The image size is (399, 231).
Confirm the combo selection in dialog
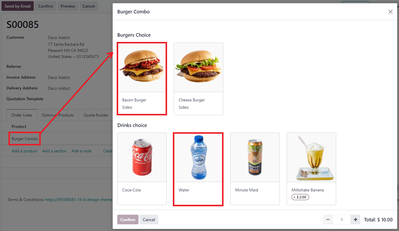(x=128, y=220)
